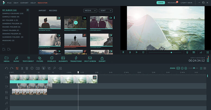The height and width of the screenshot is (110, 211).
Task: Click the overlay track icon beside the giraffe clip
Action: point(7,92)
